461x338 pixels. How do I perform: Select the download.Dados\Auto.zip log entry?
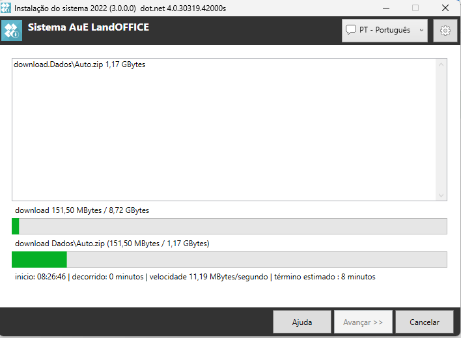[x=79, y=65]
